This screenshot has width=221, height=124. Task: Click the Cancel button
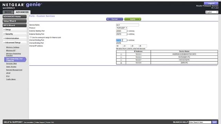(115, 19)
